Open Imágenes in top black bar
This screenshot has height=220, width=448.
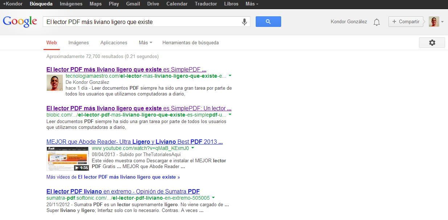click(71, 4)
